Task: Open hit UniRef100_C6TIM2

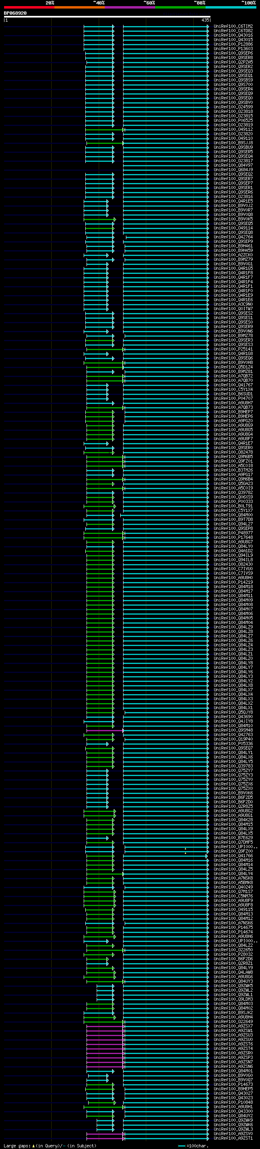Action: [233, 26]
